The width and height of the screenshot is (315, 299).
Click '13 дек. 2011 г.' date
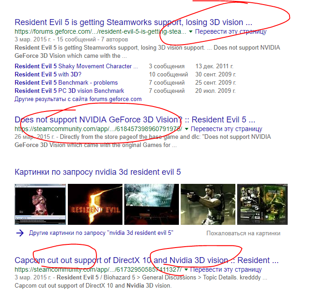pos(214,66)
